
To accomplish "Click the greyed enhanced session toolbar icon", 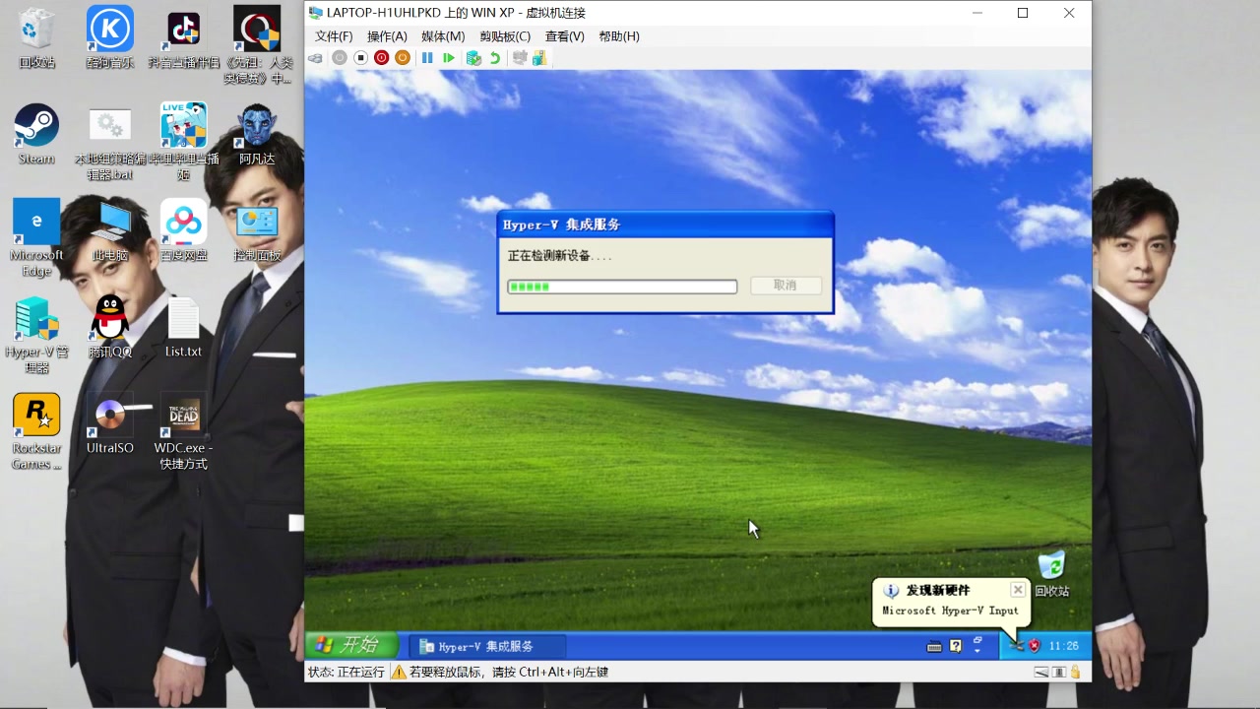I will (519, 58).
